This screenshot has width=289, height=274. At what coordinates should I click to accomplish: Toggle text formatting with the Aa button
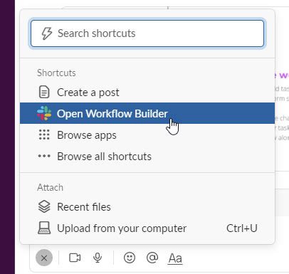175,258
